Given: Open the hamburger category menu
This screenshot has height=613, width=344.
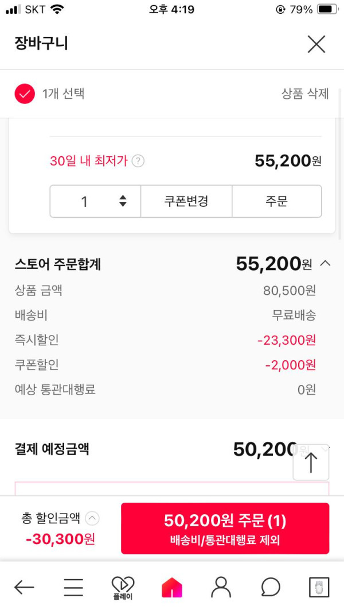Looking at the screenshot, I should 73,587.
